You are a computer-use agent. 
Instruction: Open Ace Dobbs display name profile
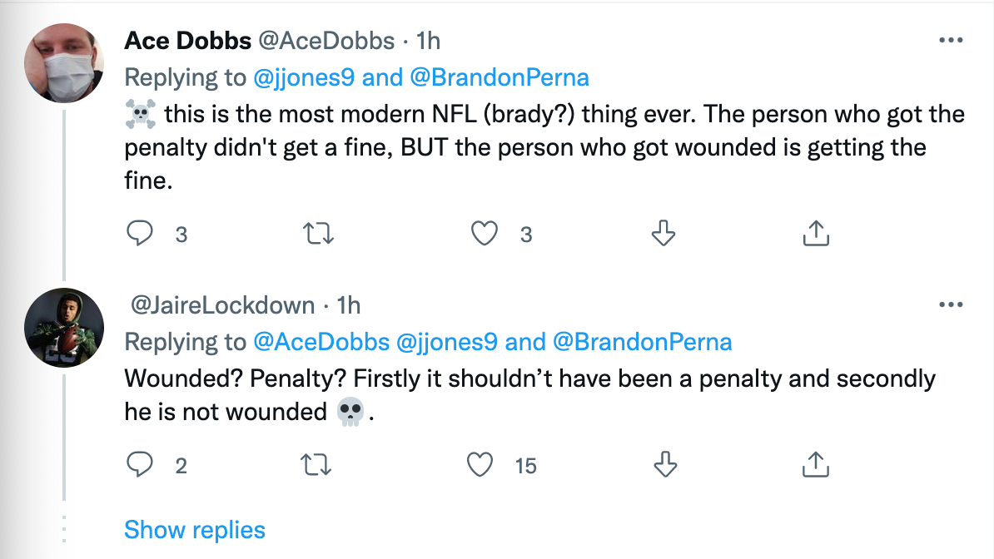(x=187, y=41)
